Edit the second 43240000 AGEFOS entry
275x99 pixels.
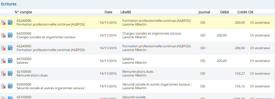point(10,48)
